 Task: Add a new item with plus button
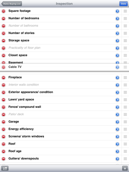125,168
